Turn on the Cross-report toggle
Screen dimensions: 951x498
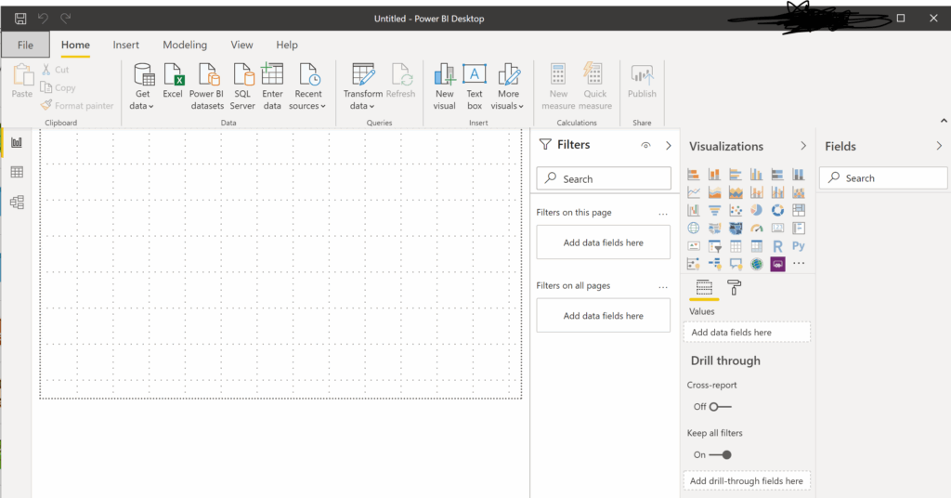point(720,406)
